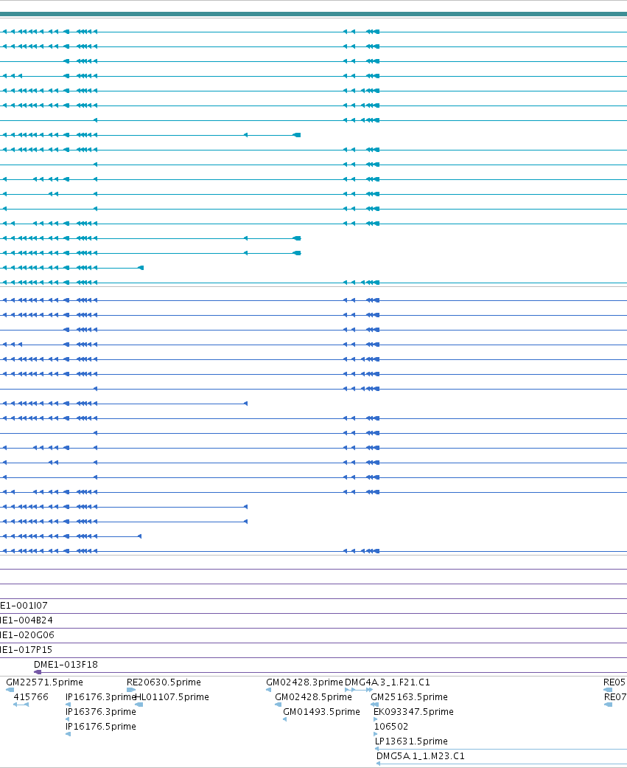Click the 106502 feature label
This screenshot has height=768, width=627.
click(x=391, y=726)
